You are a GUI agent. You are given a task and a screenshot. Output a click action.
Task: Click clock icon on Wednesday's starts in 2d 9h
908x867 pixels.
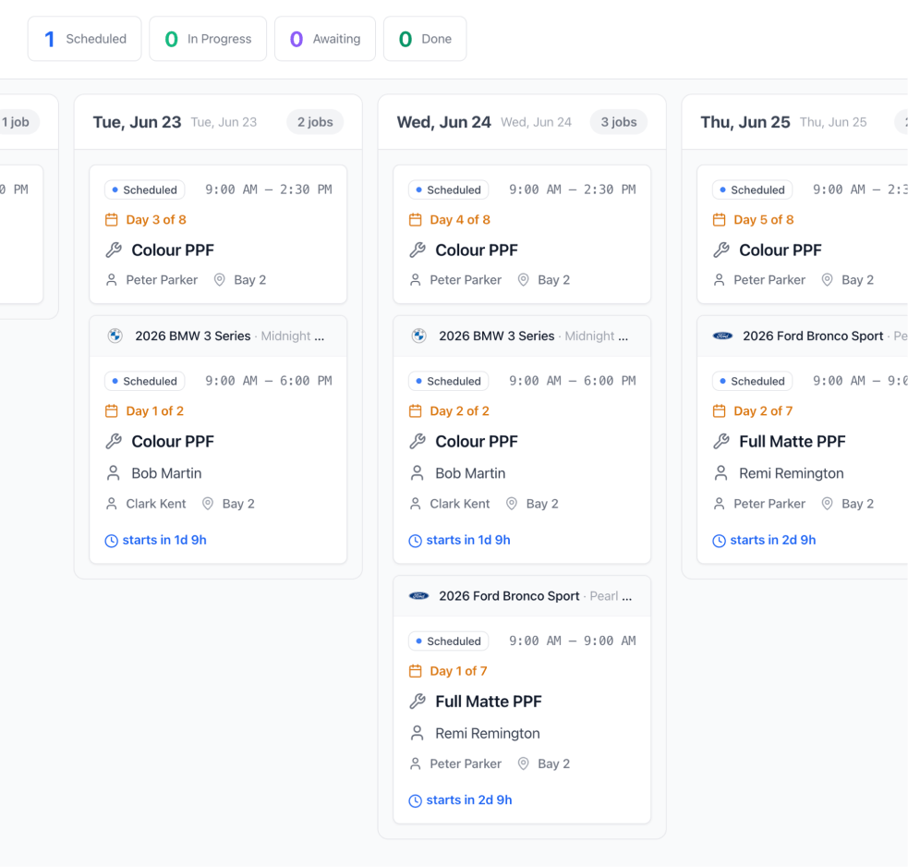point(415,801)
